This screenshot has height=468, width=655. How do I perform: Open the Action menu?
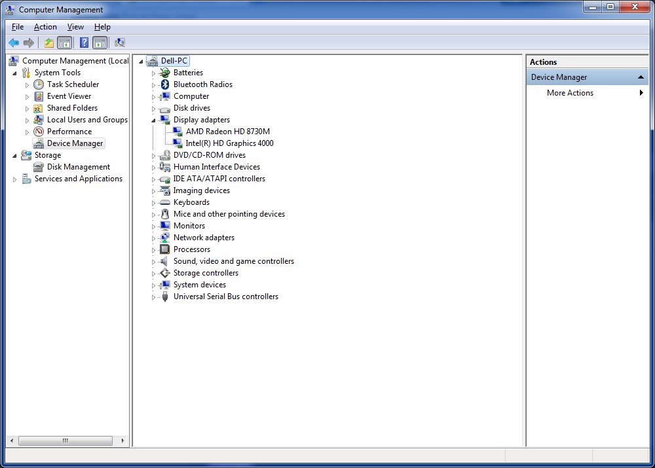pos(45,27)
